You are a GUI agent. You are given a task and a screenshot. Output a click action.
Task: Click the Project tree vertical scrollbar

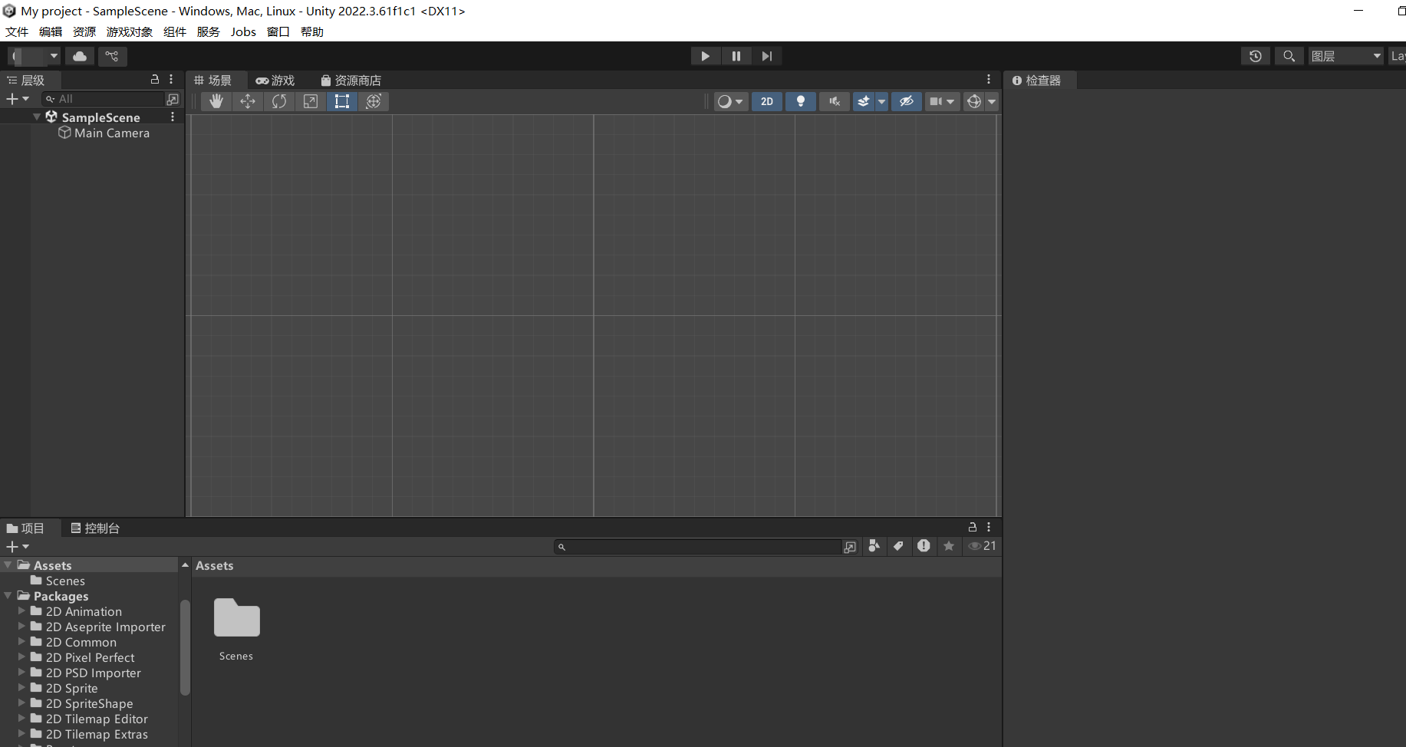pos(185,647)
